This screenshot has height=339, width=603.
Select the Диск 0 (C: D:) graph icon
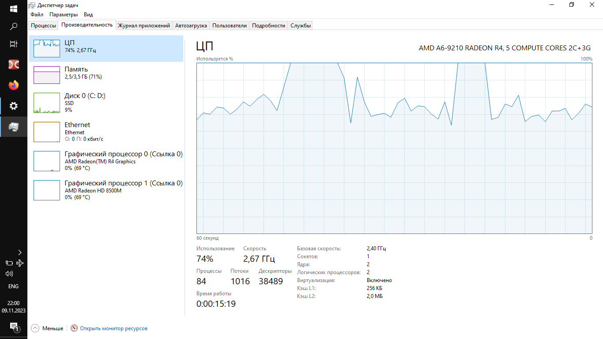tap(47, 103)
